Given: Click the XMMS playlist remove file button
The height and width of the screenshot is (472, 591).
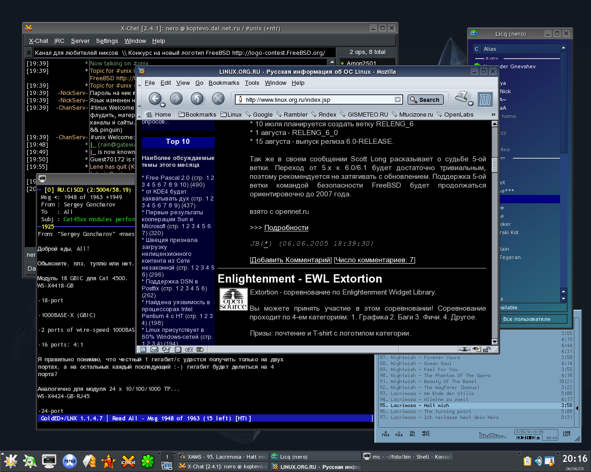Looking at the screenshot, I should pos(399,434).
